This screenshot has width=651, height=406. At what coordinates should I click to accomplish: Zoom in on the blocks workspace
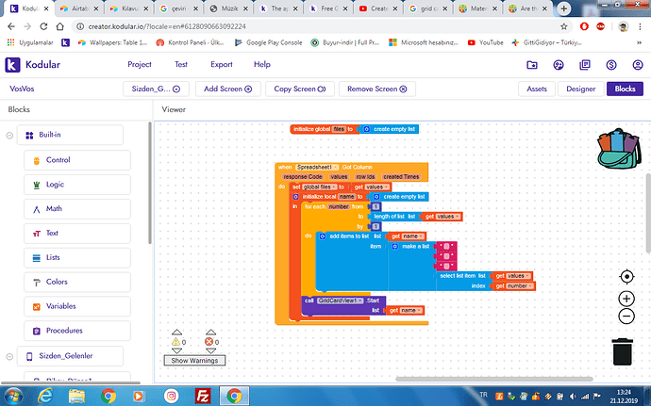[x=626, y=298]
